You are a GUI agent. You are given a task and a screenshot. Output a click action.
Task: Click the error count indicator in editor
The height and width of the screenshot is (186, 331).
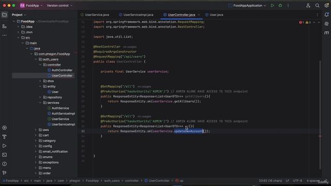pos(302,22)
